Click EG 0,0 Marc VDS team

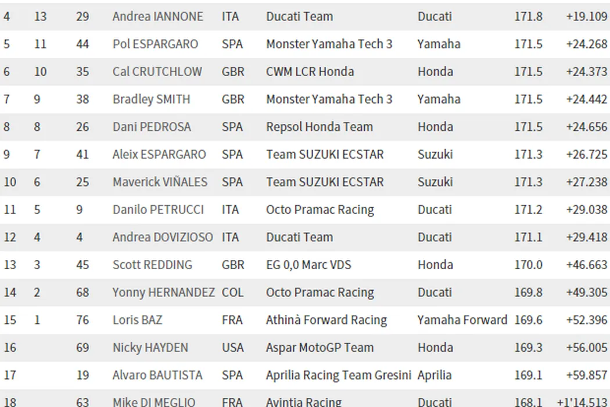(x=317, y=265)
